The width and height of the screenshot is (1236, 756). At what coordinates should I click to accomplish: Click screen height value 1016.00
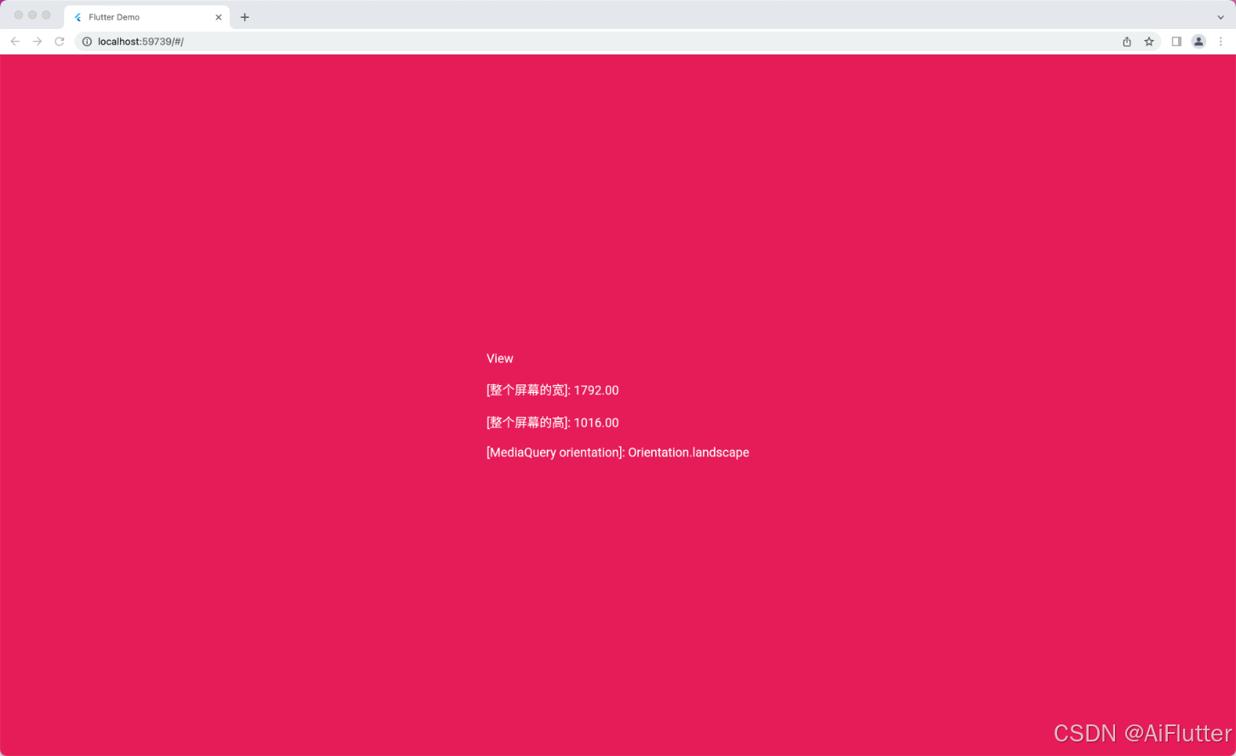coord(596,423)
